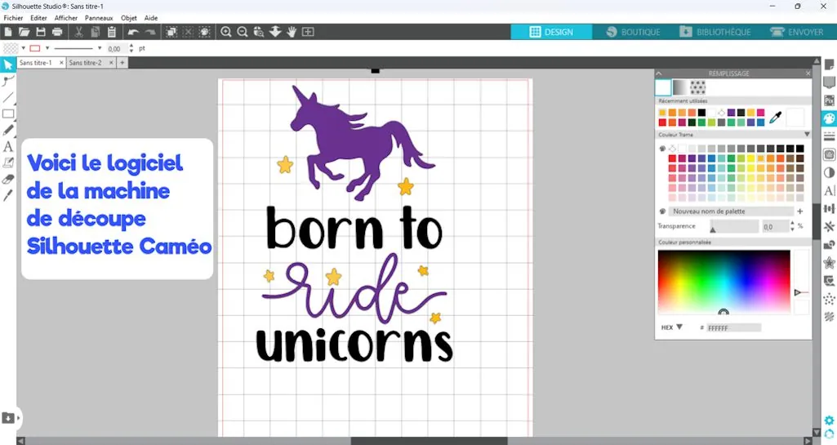This screenshot has width=837, height=445.
Task: Undo last action arrow
Action: pos(133,32)
